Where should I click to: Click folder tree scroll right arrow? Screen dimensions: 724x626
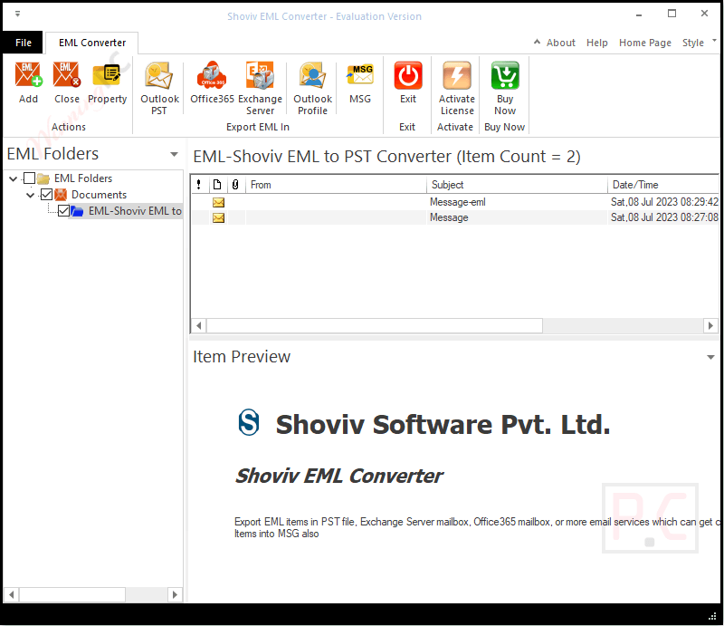[x=175, y=595]
